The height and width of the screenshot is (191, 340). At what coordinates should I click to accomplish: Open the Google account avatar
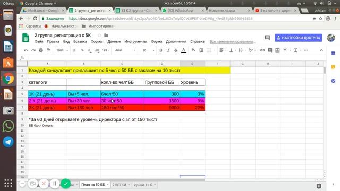pyautogui.click(x=331, y=38)
